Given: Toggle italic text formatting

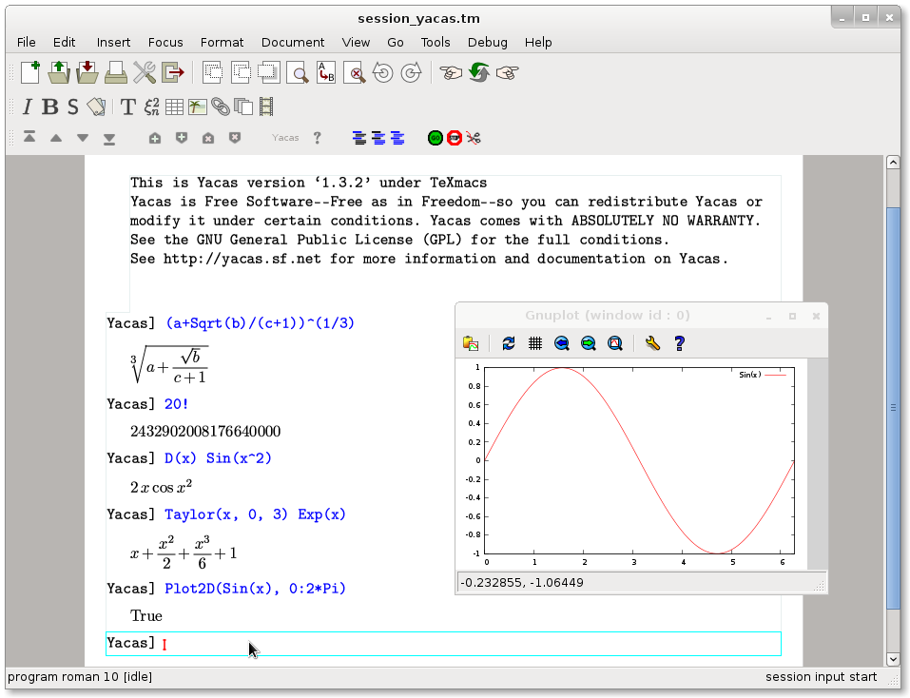Looking at the screenshot, I should pos(27,107).
